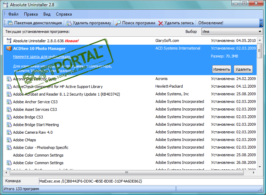Image resolution: width=266 pixels, height=195 pixels.
Task: Click the title bar application icon
Action: 6,5
